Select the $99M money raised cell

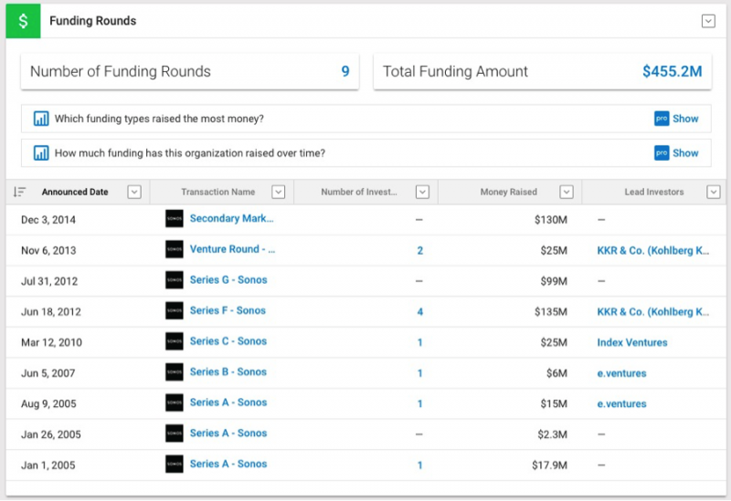(554, 281)
